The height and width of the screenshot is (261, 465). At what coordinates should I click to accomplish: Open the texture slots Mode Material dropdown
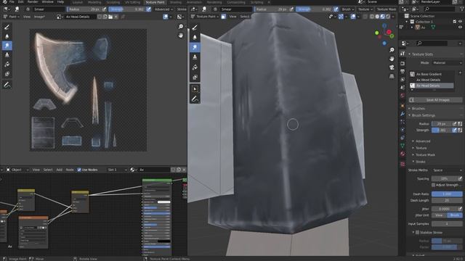448,63
